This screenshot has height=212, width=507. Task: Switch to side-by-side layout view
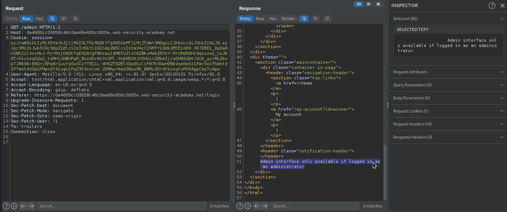pos(359,4)
